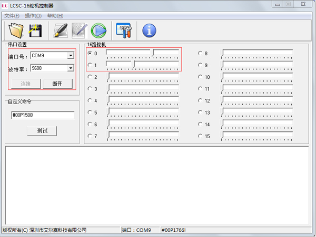316x237 pixels.
Task: Click the disabled 连接 button
Action: click(x=26, y=84)
